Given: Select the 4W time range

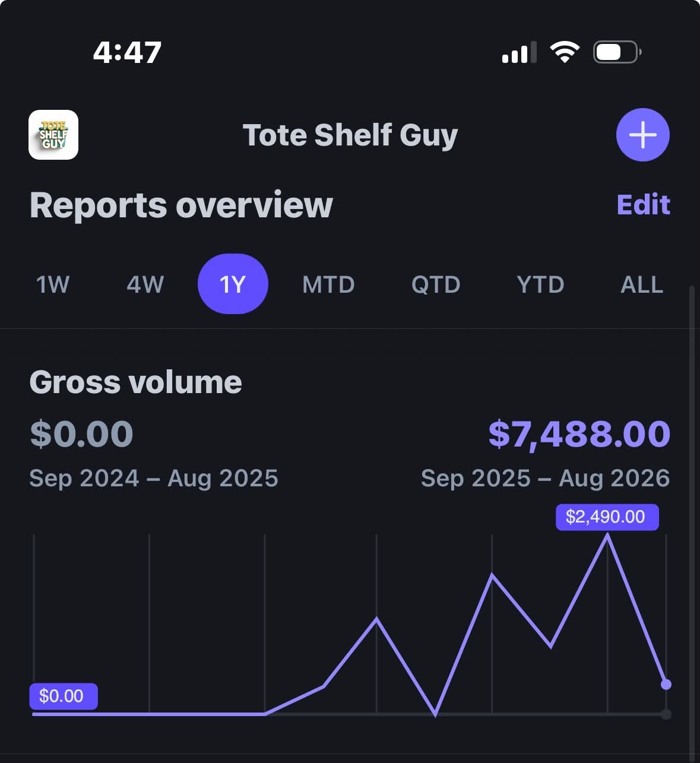Looking at the screenshot, I should 145,284.
